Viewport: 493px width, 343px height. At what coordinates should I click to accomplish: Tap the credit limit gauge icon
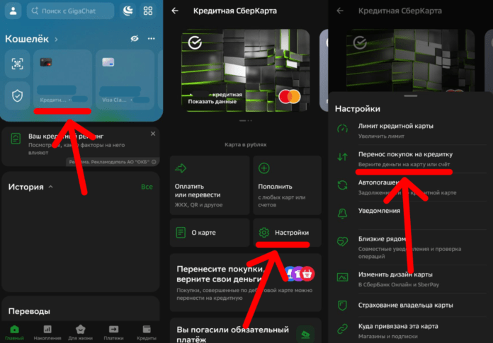[x=342, y=129]
